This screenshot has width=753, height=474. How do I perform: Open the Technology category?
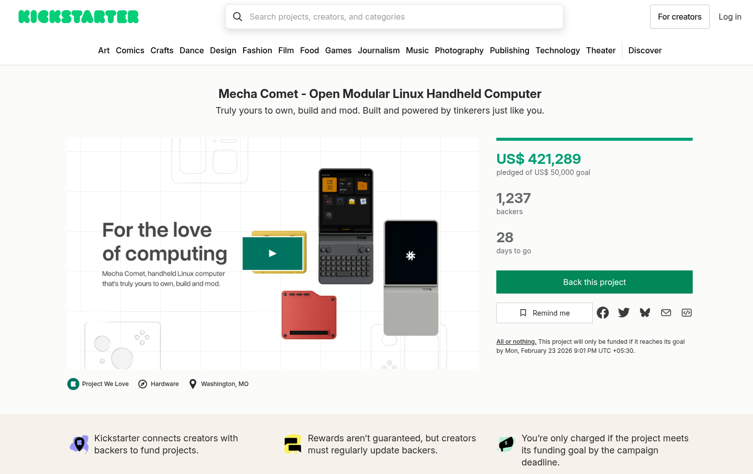[x=558, y=50]
